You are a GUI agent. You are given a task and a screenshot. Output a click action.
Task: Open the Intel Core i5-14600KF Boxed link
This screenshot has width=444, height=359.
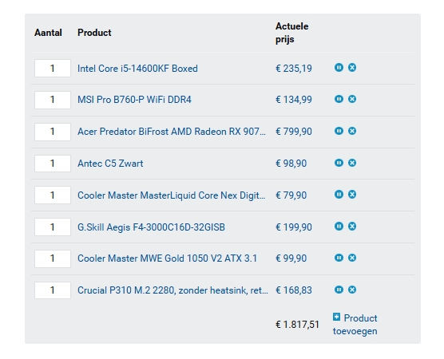coord(137,69)
